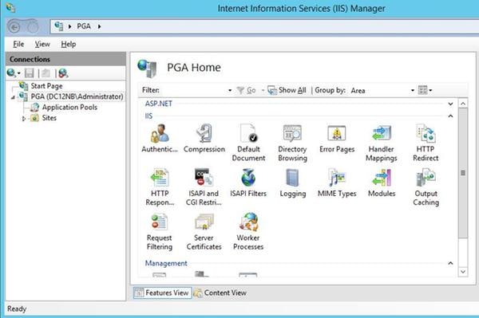Select Start Page in the tree

46,86
